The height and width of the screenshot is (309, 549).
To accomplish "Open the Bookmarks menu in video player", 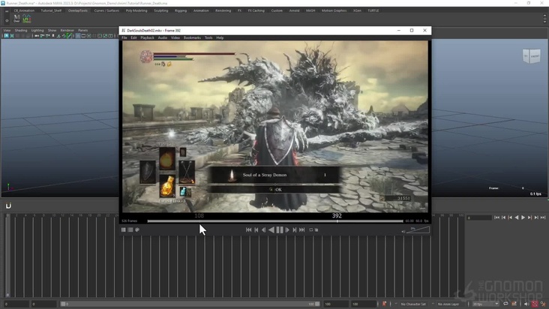I will pos(192,37).
